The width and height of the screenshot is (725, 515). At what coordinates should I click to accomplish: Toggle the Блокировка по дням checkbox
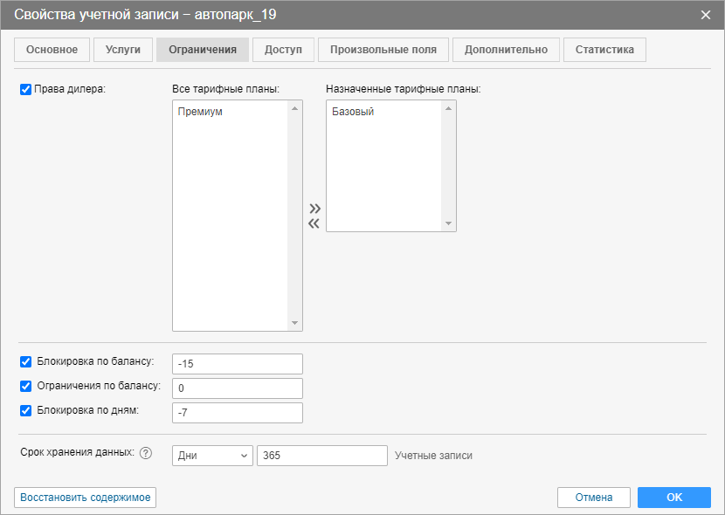tap(25, 410)
